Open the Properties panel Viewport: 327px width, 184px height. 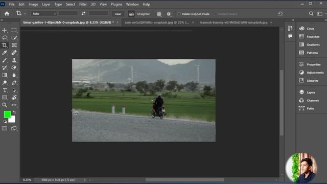pos(313,64)
